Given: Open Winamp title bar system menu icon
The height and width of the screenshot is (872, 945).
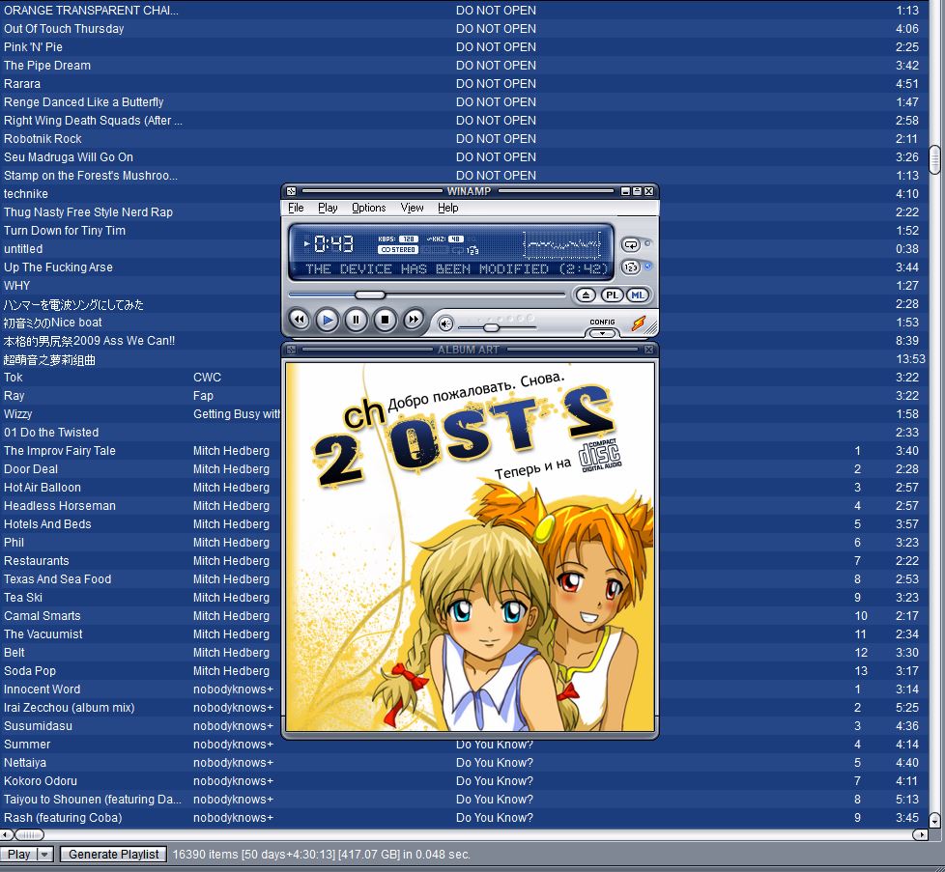Looking at the screenshot, I should pos(291,191).
